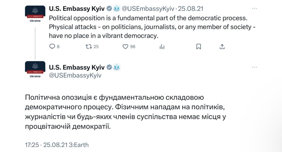Open the reply icon showing 8 comments
The width and height of the screenshot is (282, 152).
click(x=52, y=47)
